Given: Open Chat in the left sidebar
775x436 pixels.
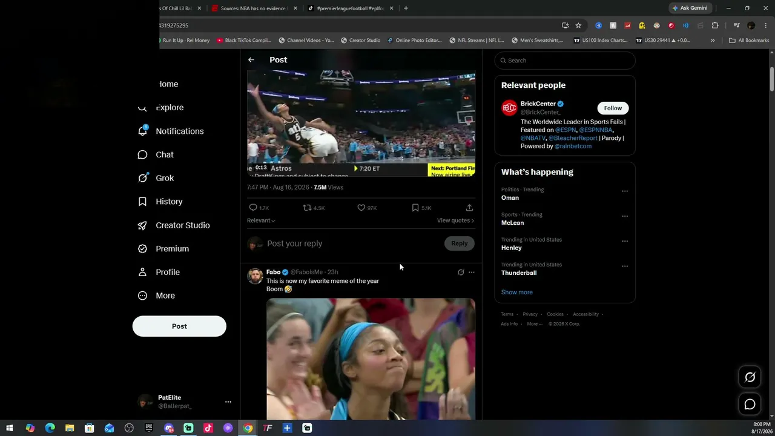Looking at the screenshot, I should pyautogui.click(x=156, y=154).
